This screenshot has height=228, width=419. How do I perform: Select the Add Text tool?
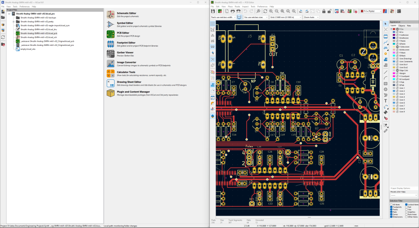pos(385,100)
